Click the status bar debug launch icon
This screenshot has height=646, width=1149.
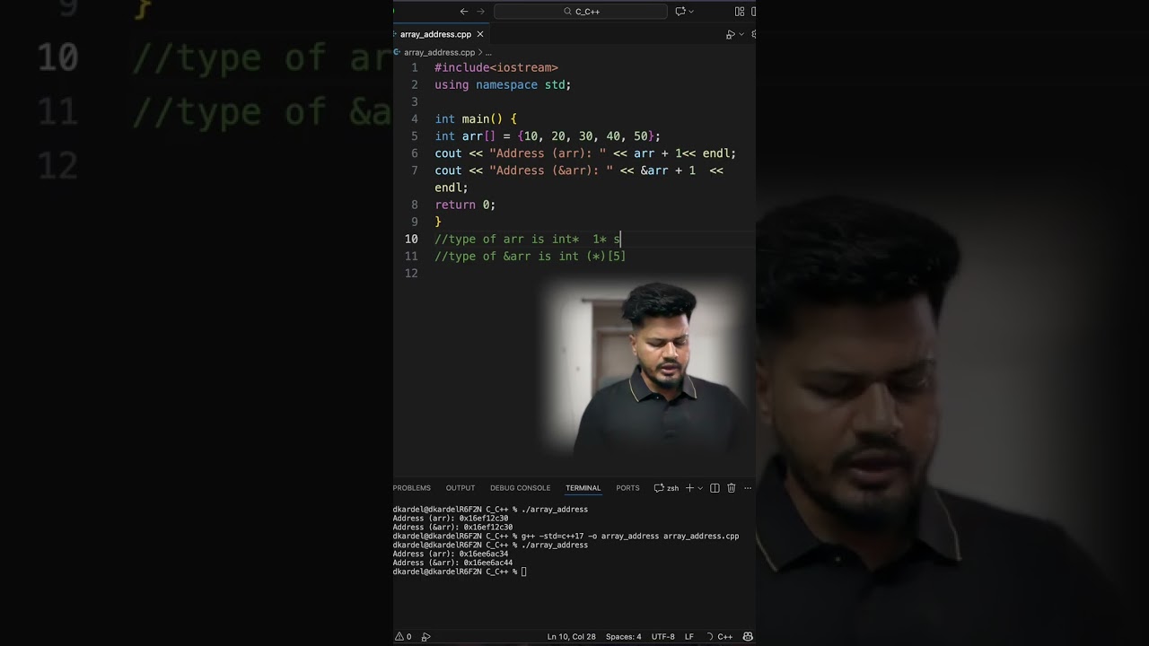tap(426, 636)
